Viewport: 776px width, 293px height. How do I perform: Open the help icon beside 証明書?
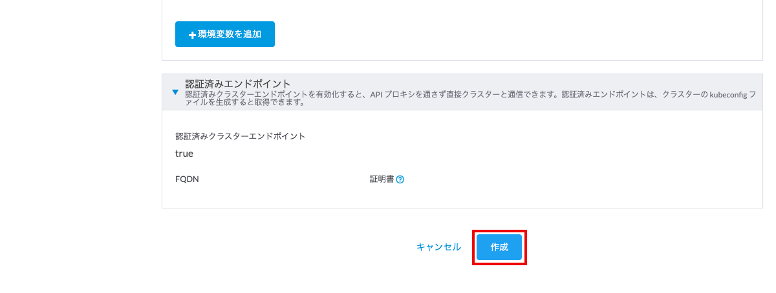point(400,179)
